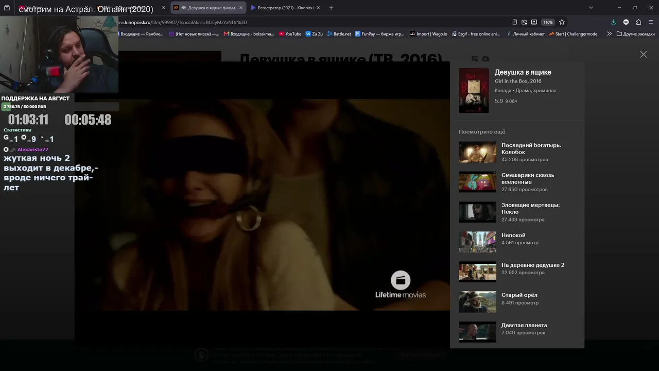
Task: Open 'Последний богатырь. Колобок' thumbnail
Action: tap(477, 153)
